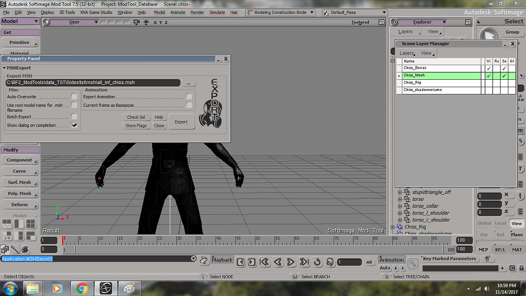Open Google Chrome from taskbar
Image resolution: width=526 pixels, height=296 pixels.
[82, 288]
